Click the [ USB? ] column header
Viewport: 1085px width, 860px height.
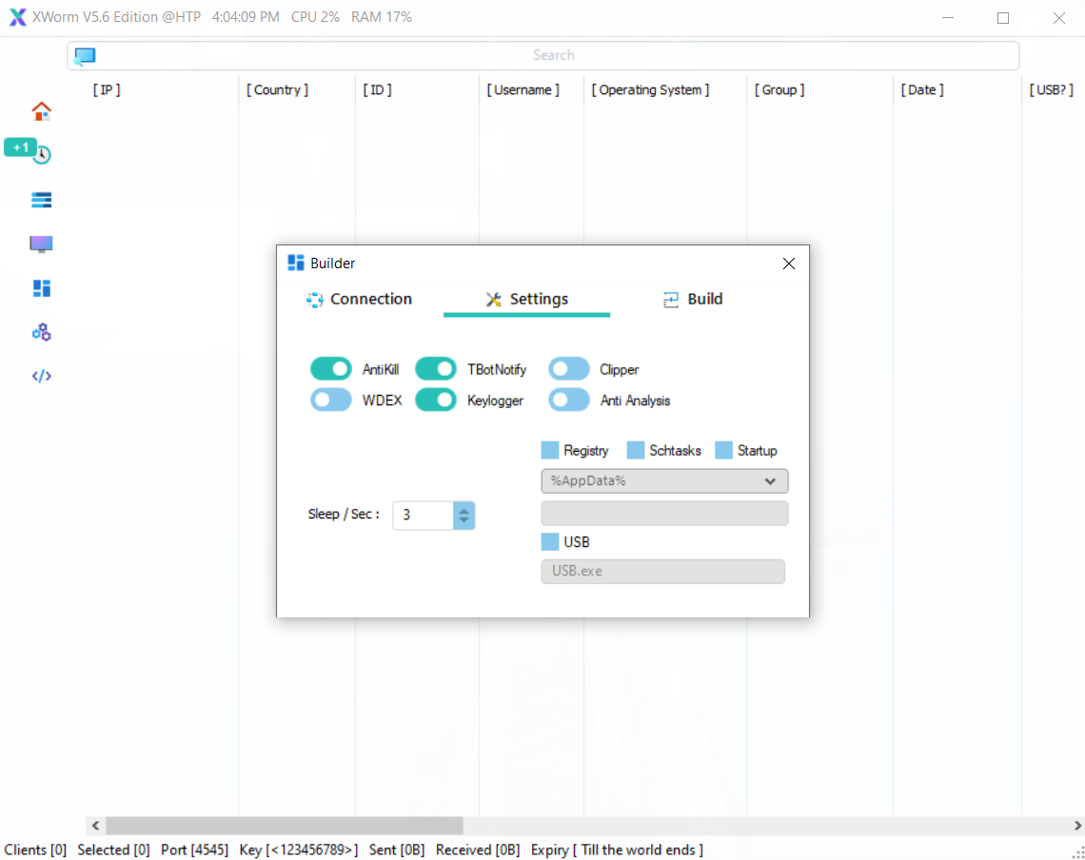click(x=1051, y=90)
